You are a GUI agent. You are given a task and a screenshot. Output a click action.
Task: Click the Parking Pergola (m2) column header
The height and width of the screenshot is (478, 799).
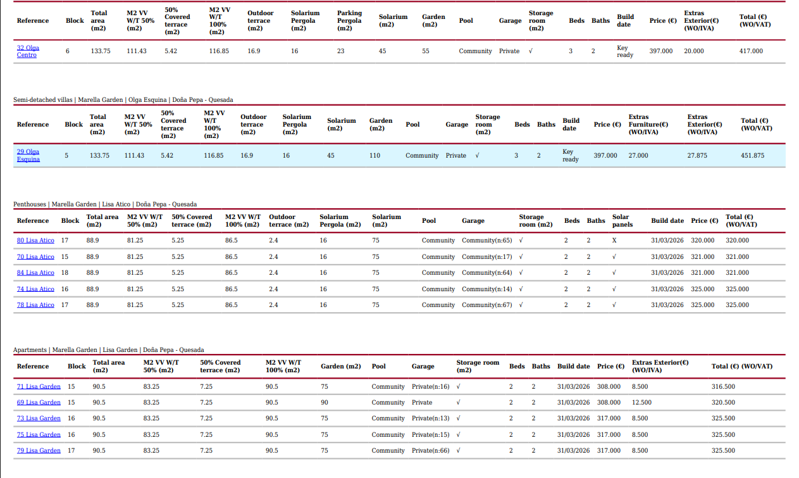coord(349,21)
